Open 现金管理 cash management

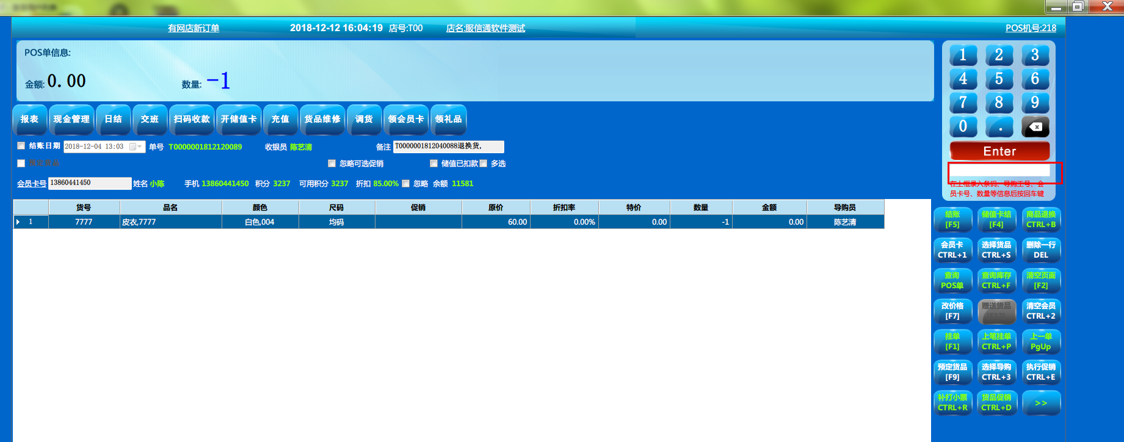click(71, 119)
